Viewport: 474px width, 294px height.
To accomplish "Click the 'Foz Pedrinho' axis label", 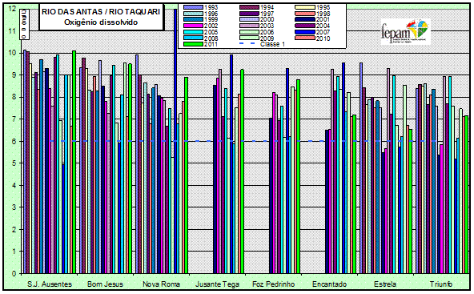I will coord(273,284).
